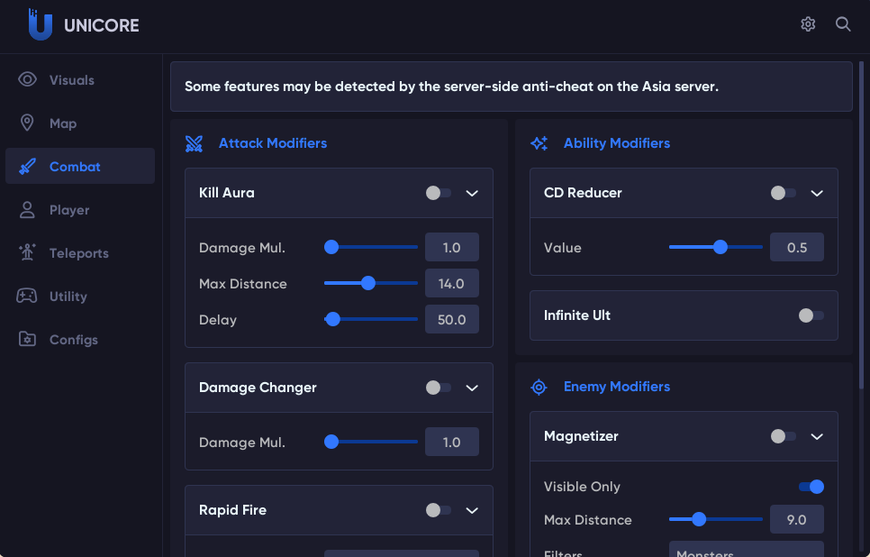Image resolution: width=870 pixels, height=557 pixels.
Task: Click the crosshair Enemy Modifiers icon
Action: pos(539,387)
